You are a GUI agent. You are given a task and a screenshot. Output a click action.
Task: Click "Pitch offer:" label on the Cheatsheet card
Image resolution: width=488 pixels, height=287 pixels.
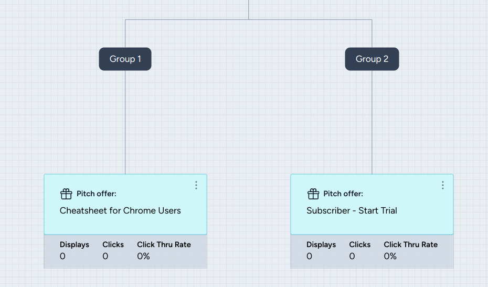click(96, 194)
